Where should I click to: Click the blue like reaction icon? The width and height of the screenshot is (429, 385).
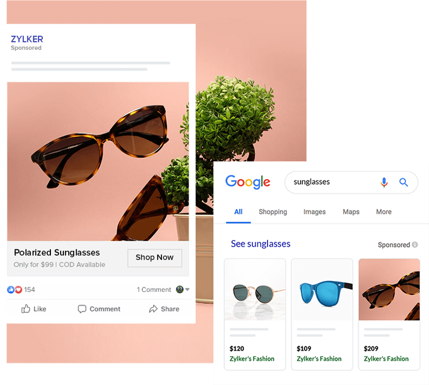point(11,290)
